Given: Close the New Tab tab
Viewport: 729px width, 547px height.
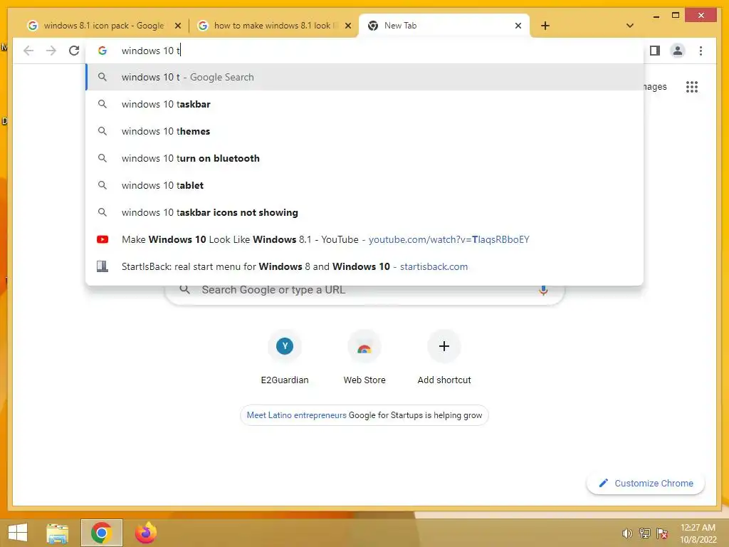Looking at the screenshot, I should click(x=518, y=26).
